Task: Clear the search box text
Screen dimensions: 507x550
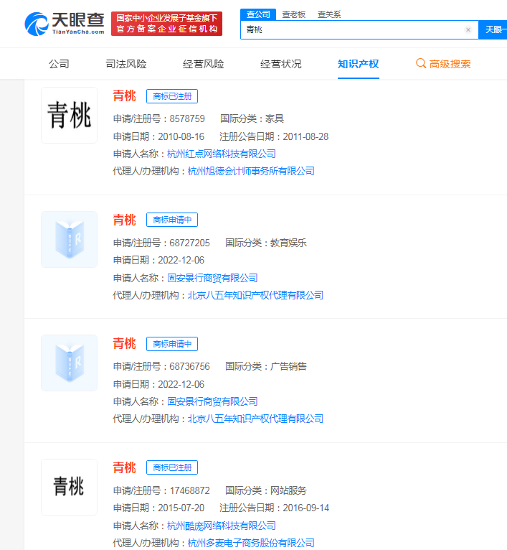Action: [468, 30]
